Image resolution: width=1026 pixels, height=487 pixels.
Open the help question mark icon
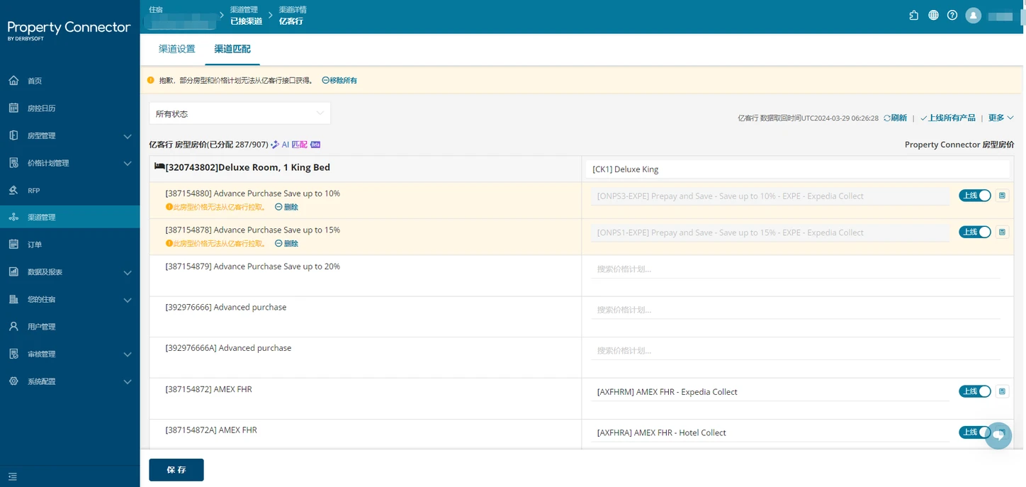pyautogui.click(x=952, y=15)
